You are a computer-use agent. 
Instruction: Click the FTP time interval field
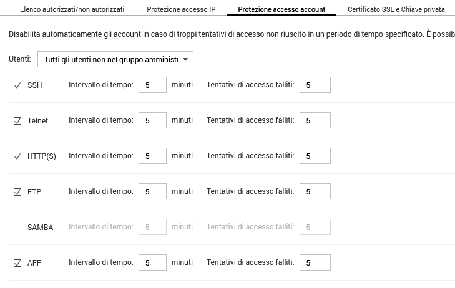152,192
